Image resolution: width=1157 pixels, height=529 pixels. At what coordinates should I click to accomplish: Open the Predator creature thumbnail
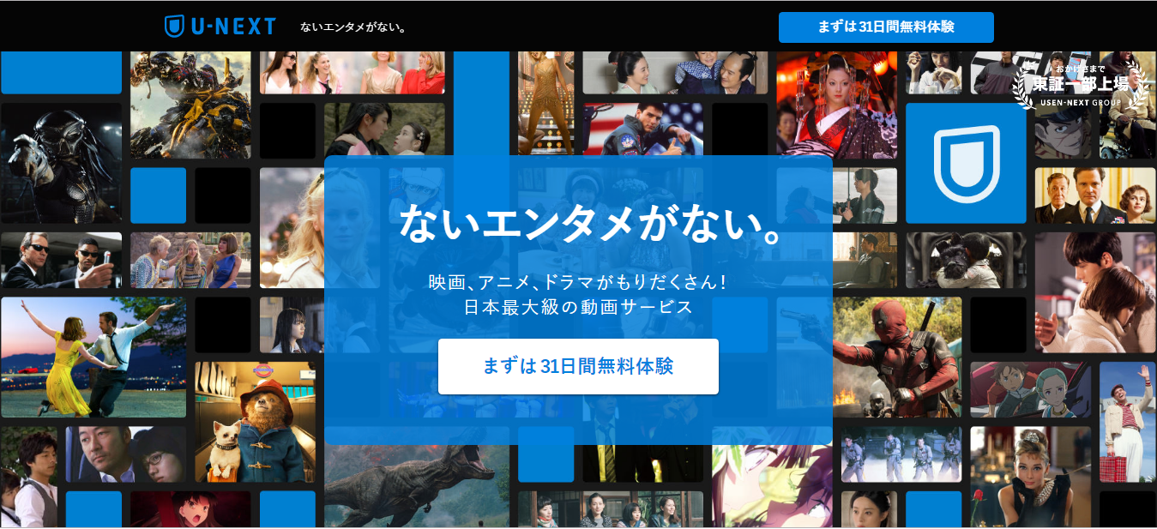pos(61,163)
